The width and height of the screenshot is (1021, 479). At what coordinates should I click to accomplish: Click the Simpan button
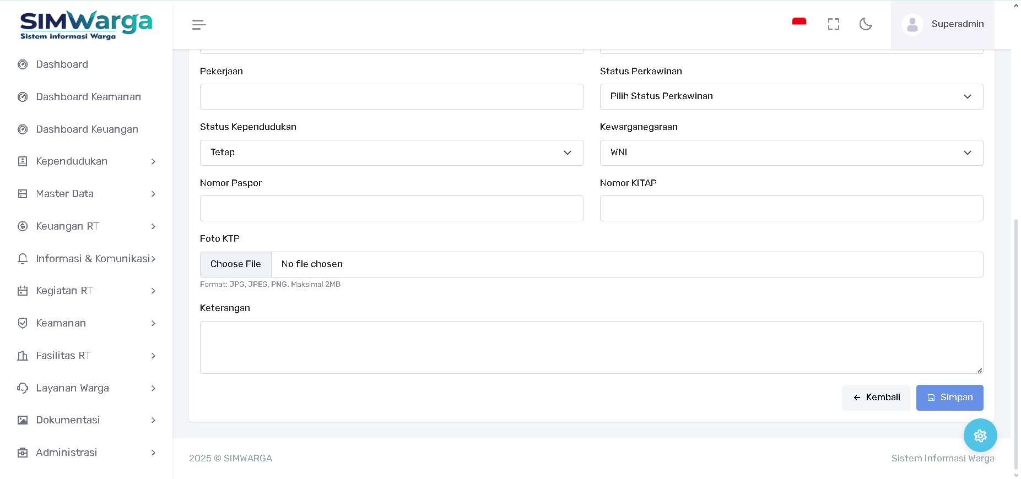tap(949, 398)
